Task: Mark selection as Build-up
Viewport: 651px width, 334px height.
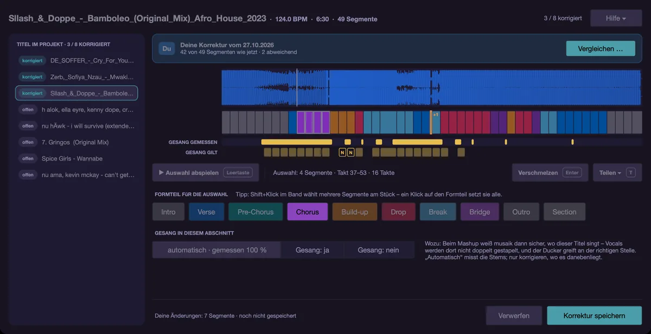Action: click(355, 212)
